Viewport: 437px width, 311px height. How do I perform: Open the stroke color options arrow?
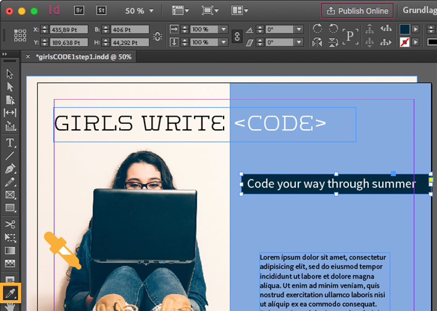pyautogui.click(x=415, y=42)
